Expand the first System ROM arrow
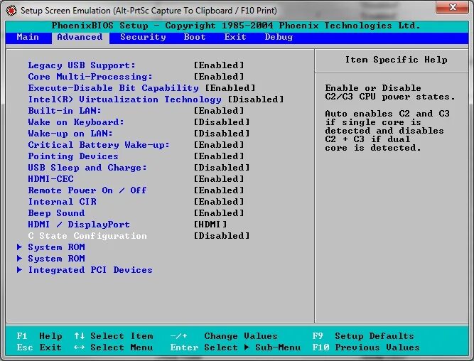Screen dimensions: 474x361 19,247
